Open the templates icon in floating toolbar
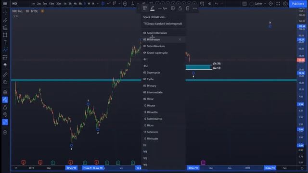 click(145, 8)
